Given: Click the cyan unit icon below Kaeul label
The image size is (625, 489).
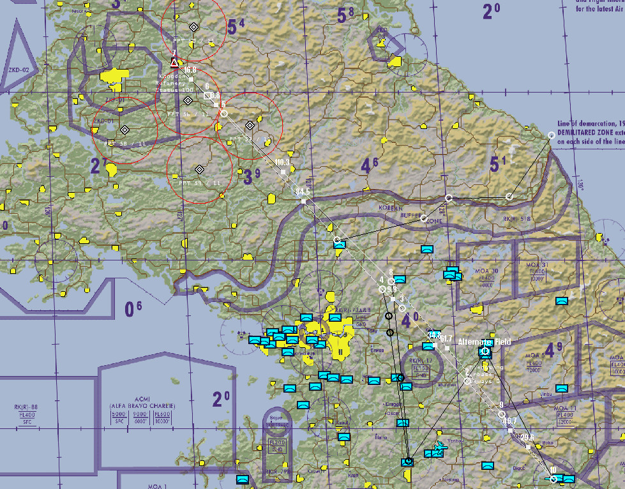Looking at the screenshot, I should point(344,437).
